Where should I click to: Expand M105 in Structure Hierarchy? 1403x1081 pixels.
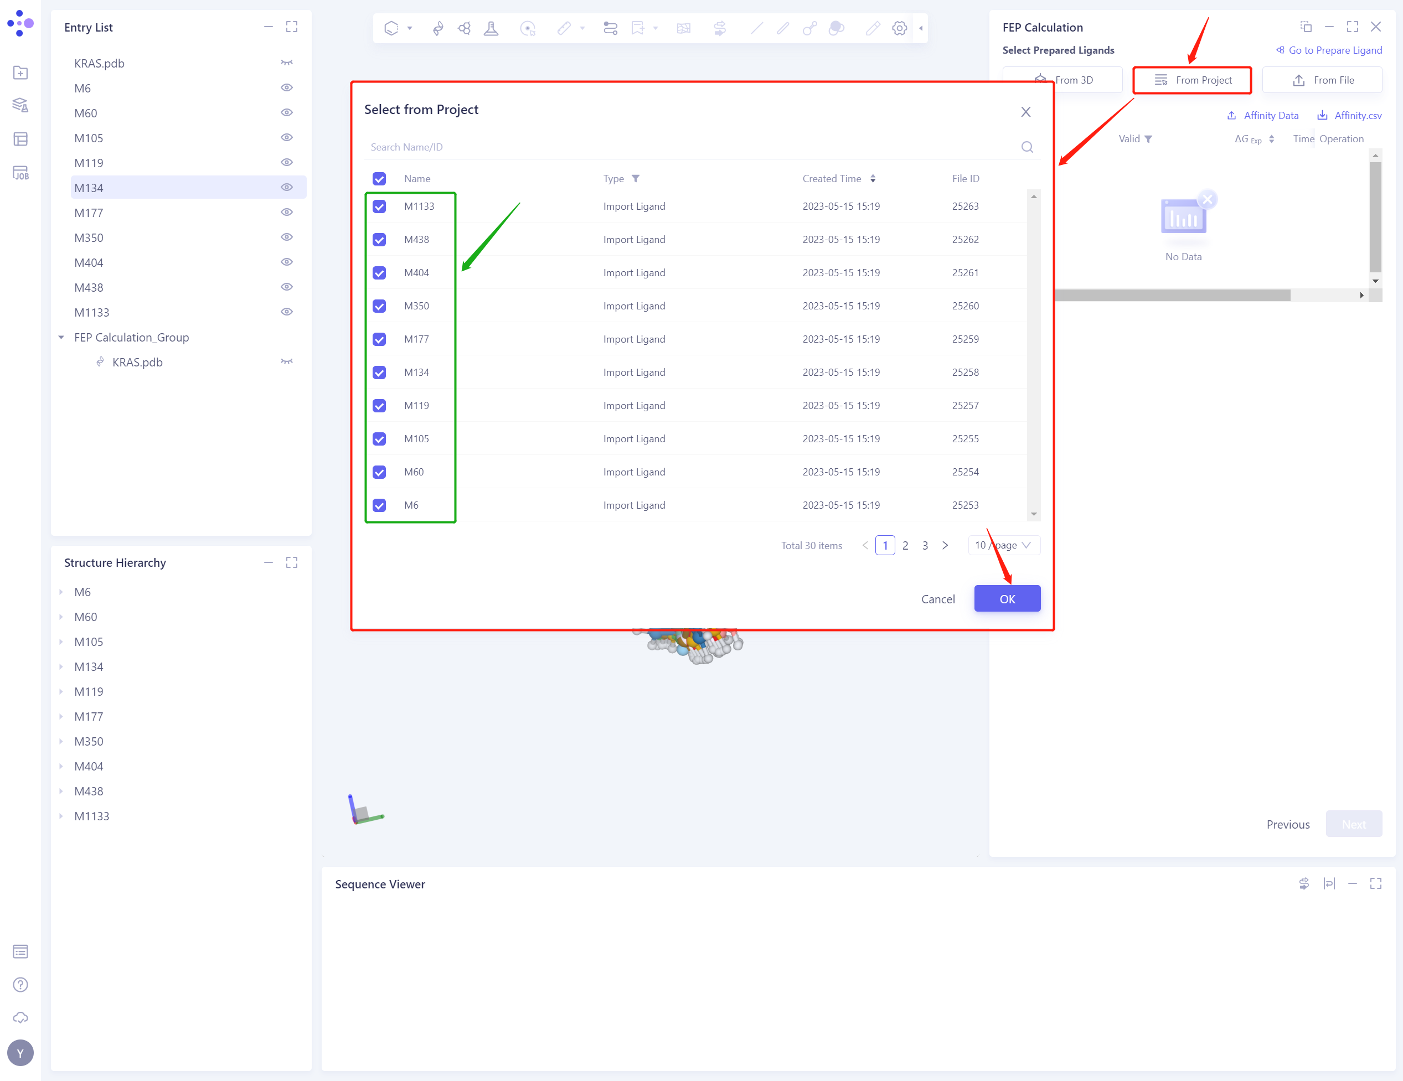61,642
